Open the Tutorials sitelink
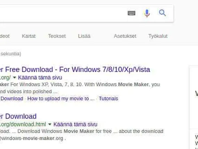 pyautogui.click(x=108, y=99)
